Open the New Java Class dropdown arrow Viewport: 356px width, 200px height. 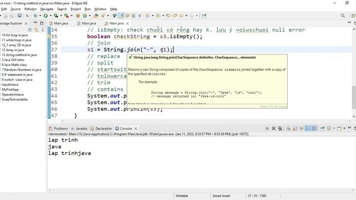[90, 16]
